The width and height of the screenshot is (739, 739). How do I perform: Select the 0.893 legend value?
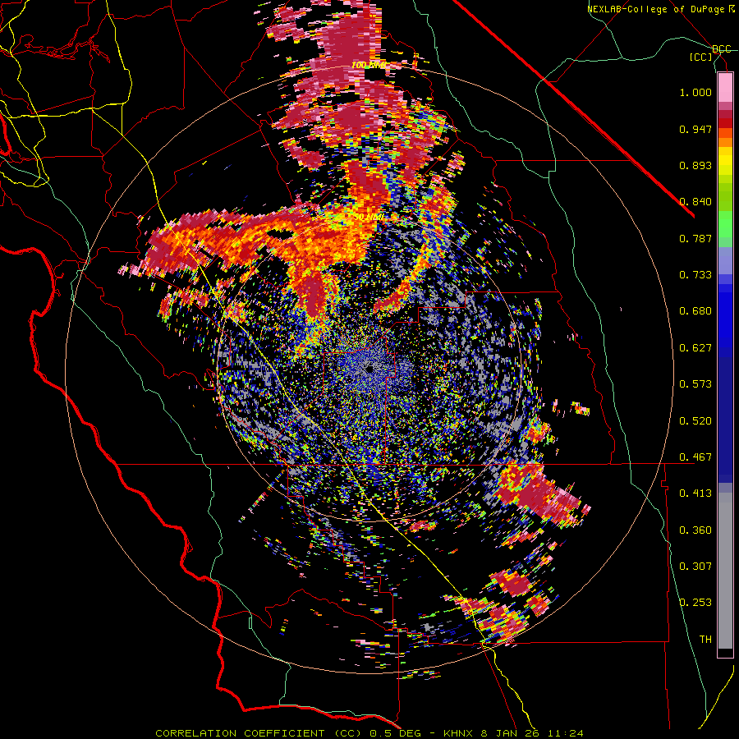click(695, 165)
